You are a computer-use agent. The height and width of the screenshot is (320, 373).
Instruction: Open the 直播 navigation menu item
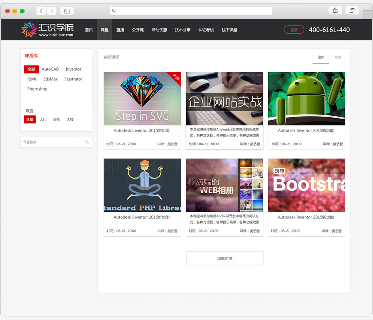point(120,30)
